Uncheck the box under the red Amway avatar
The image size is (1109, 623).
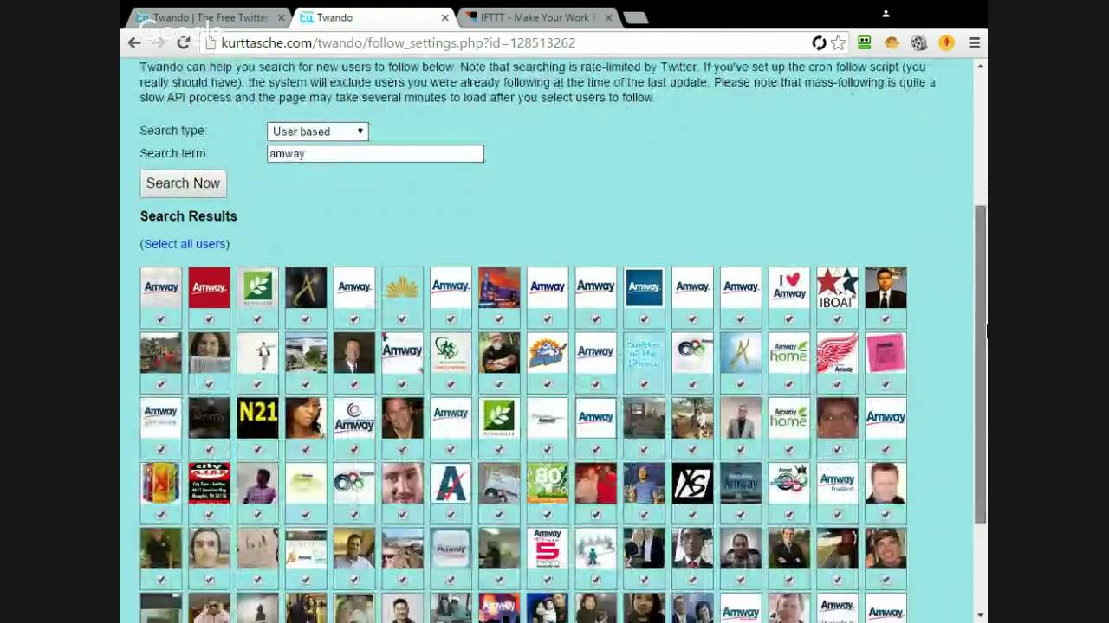point(210,319)
